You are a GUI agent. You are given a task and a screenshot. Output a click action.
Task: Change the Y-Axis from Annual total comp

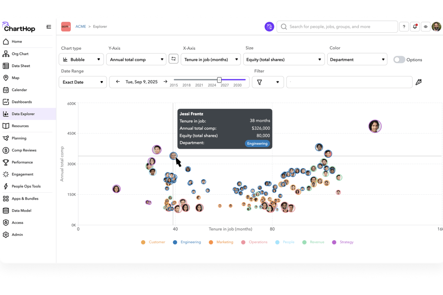[x=136, y=59]
